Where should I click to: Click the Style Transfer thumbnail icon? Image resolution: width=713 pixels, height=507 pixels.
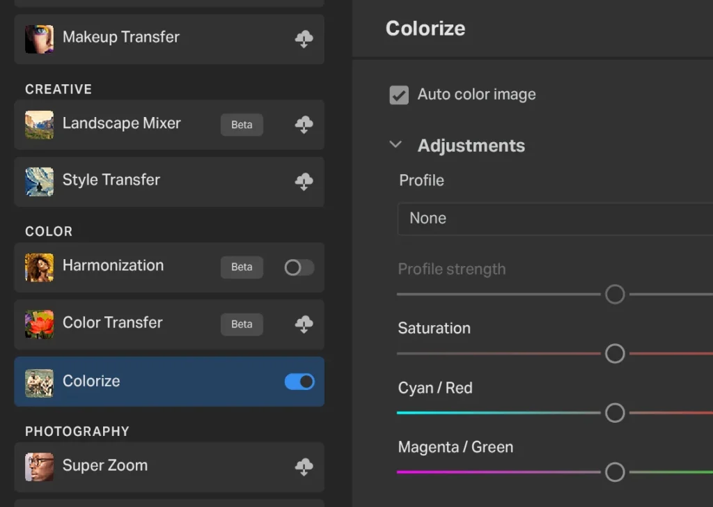coord(40,182)
